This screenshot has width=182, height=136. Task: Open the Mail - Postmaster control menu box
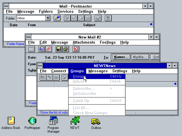(6, 6)
